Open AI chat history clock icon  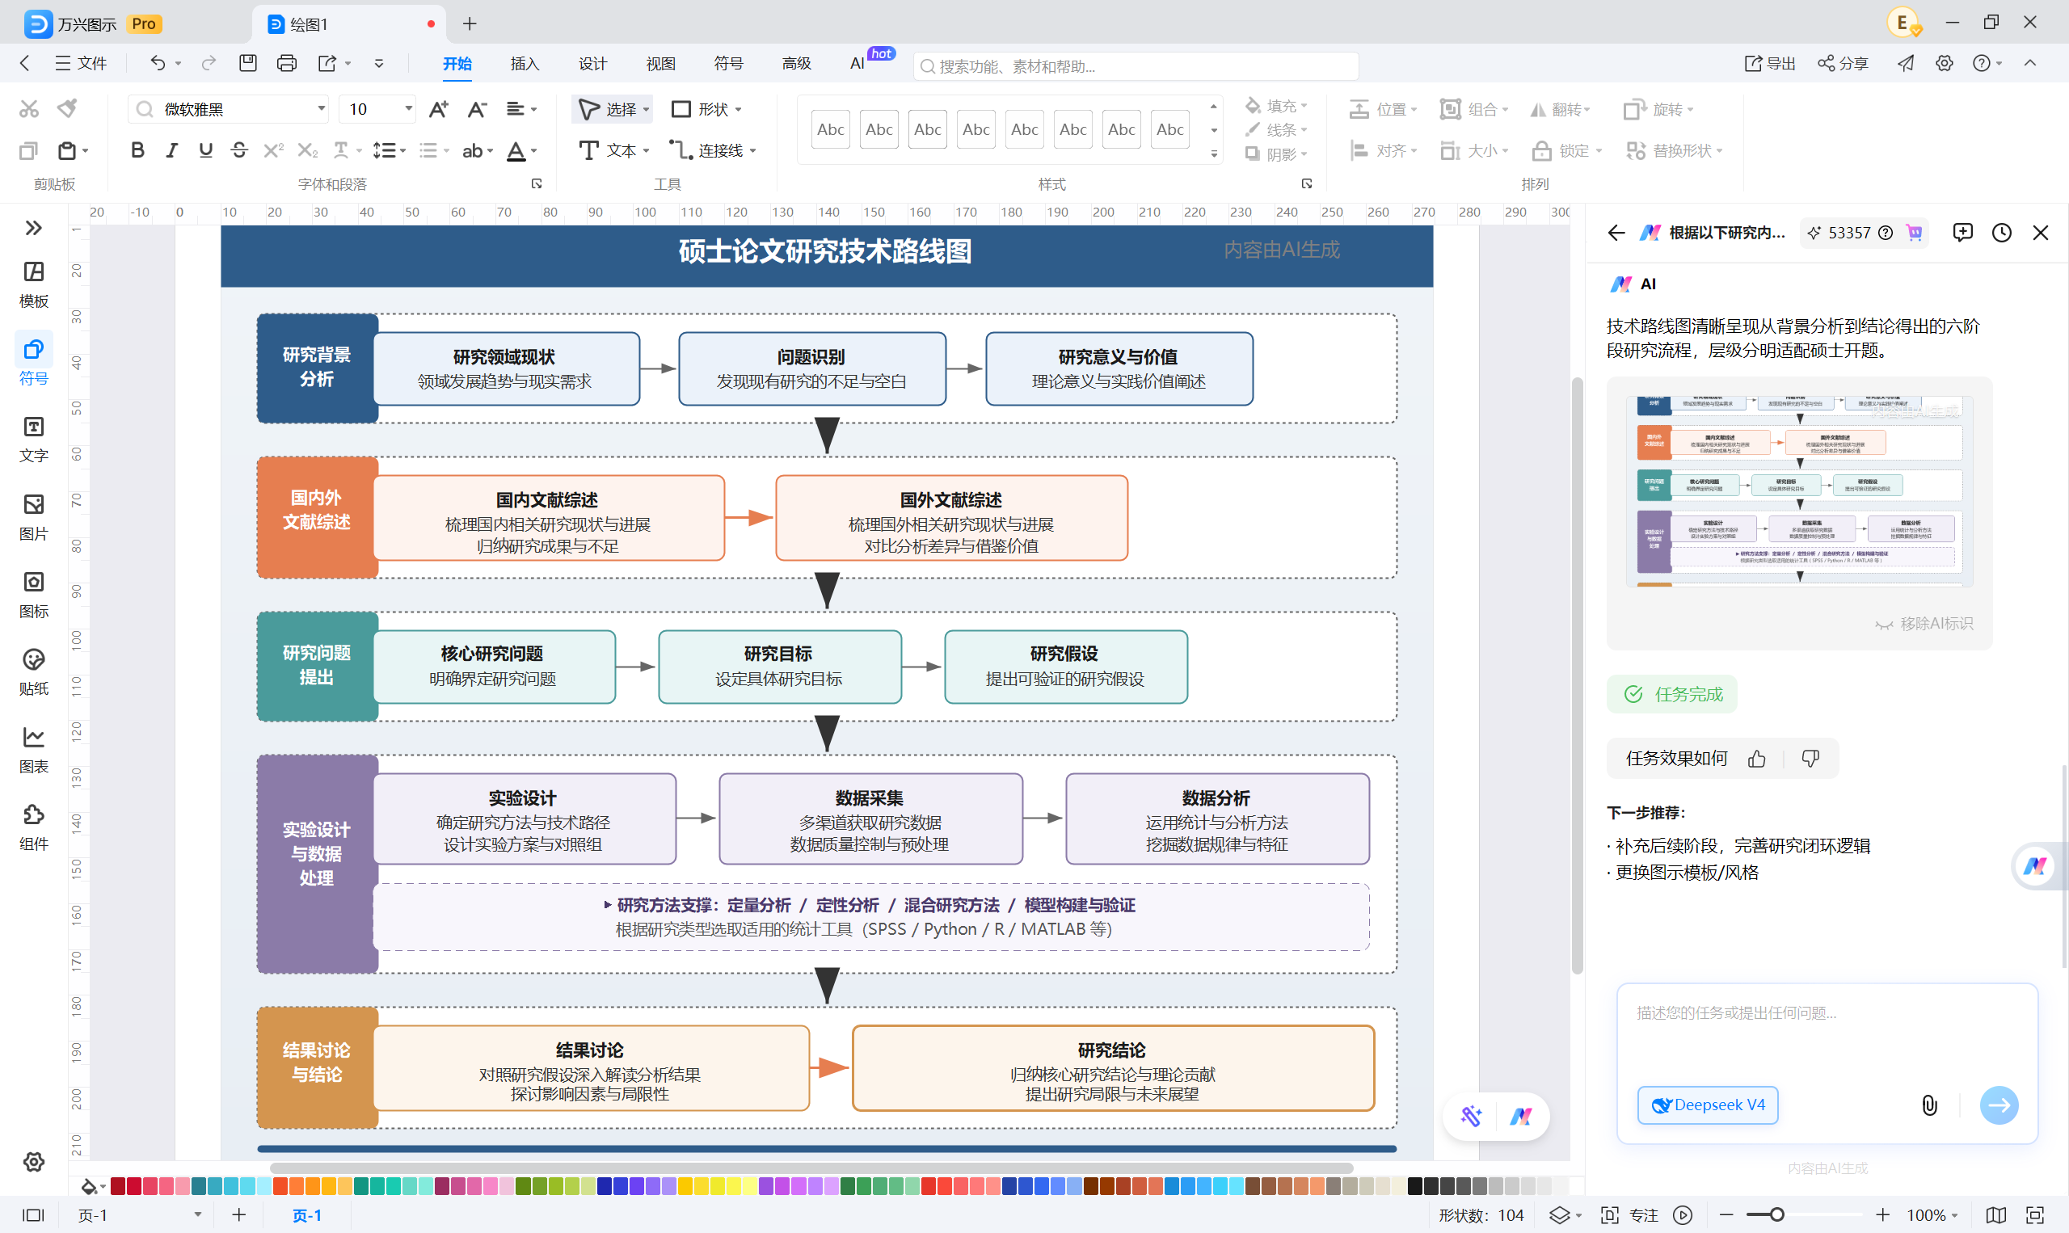pos(2002,233)
